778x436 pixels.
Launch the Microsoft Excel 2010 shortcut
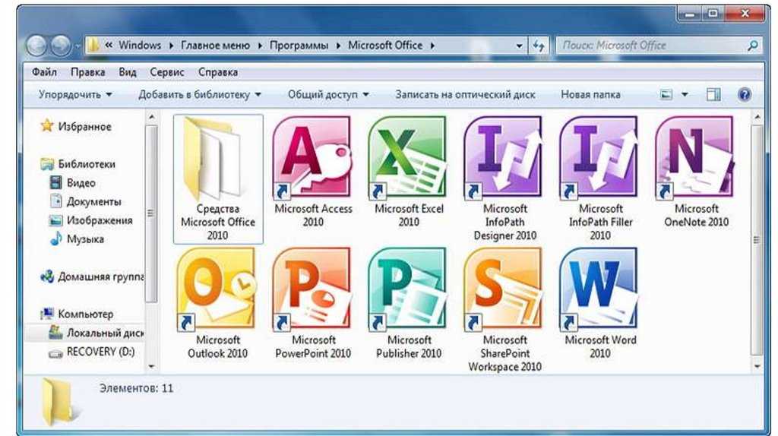408,157
